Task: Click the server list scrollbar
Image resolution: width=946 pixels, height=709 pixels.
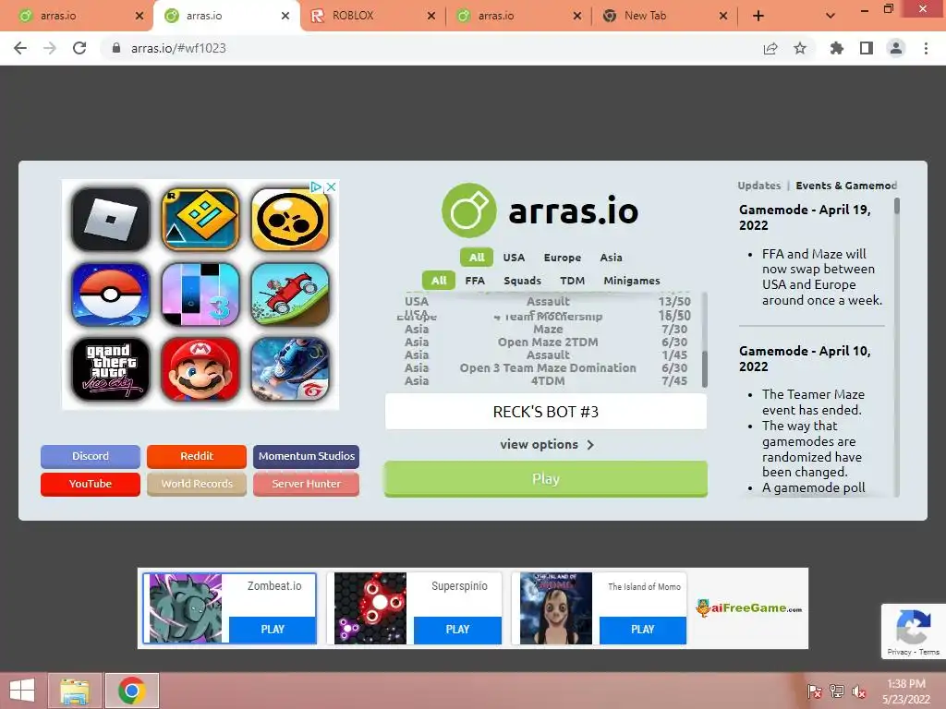Action: tap(704, 368)
